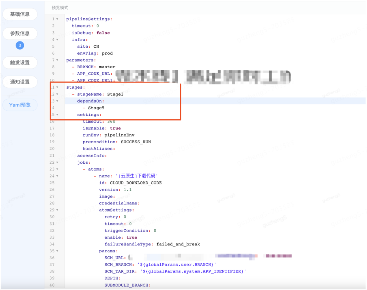Image resolution: width=367 pixels, height=290 pixels.
Task: Click the 'SUBMODULE_BRANCH:' line
Action: pos(127,285)
